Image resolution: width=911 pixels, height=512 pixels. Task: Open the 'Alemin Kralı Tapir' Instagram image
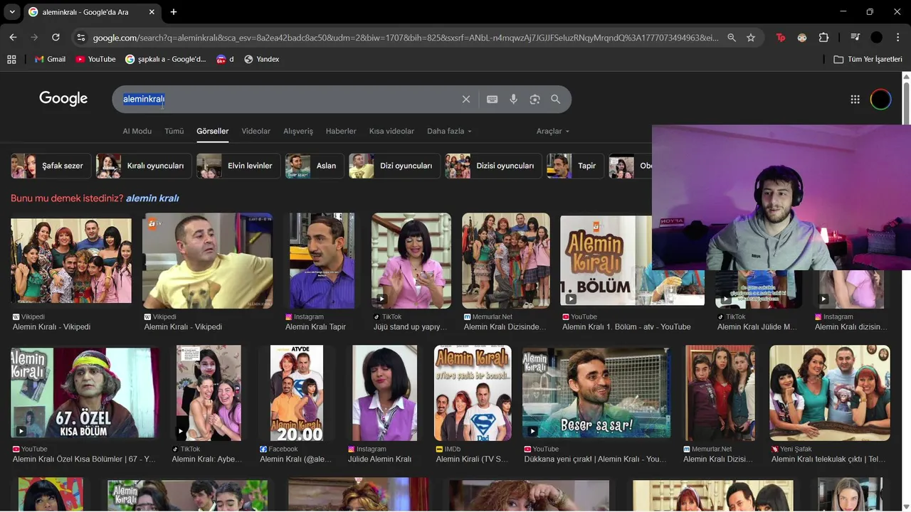(322, 260)
